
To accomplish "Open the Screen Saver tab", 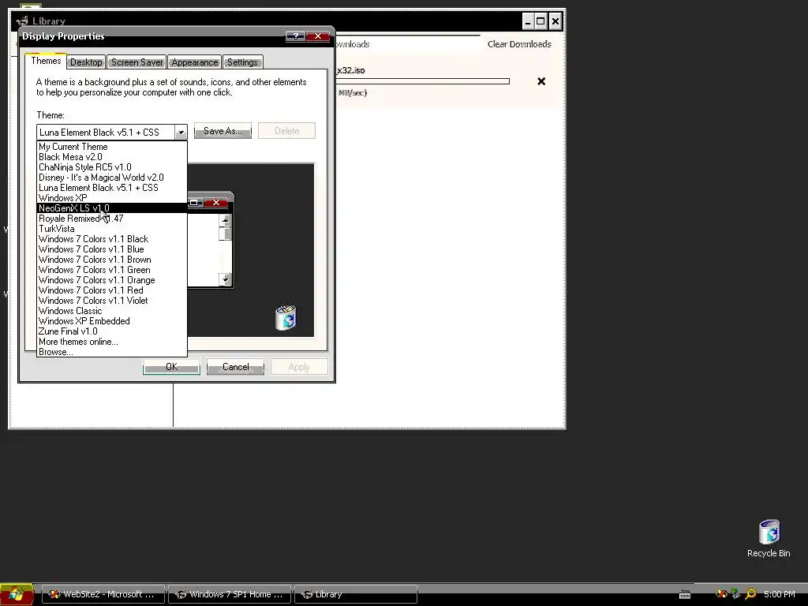I will (x=137, y=62).
